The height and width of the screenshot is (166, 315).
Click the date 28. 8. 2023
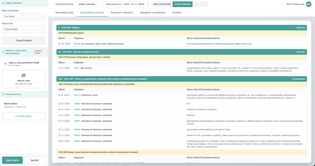coord(64,141)
